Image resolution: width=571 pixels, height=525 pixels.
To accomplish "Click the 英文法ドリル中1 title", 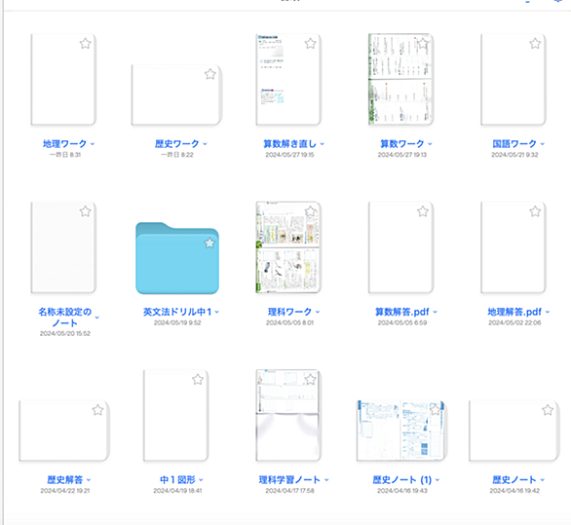I will (177, 312).
